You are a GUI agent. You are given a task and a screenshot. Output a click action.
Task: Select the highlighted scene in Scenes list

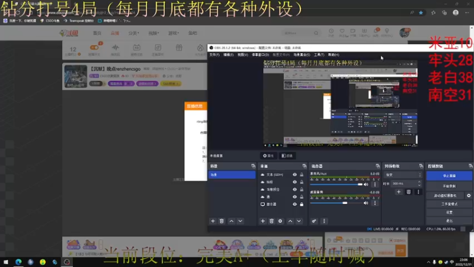point(232,174)
